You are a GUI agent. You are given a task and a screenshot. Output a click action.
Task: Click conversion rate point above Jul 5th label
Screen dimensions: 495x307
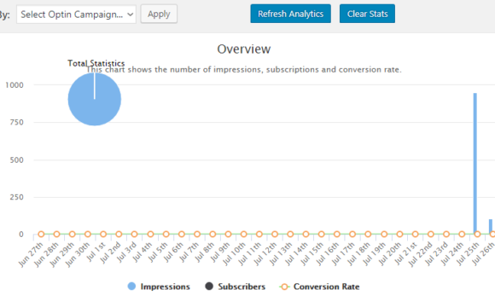pos(166,235)
